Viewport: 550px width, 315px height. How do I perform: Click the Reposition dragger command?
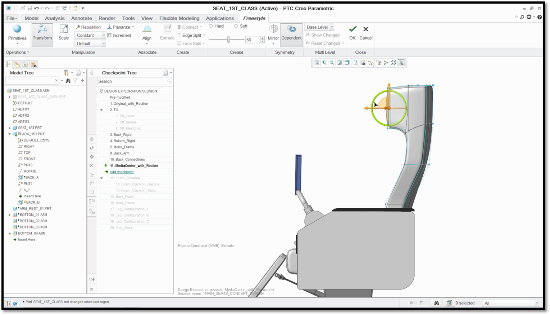88,27
